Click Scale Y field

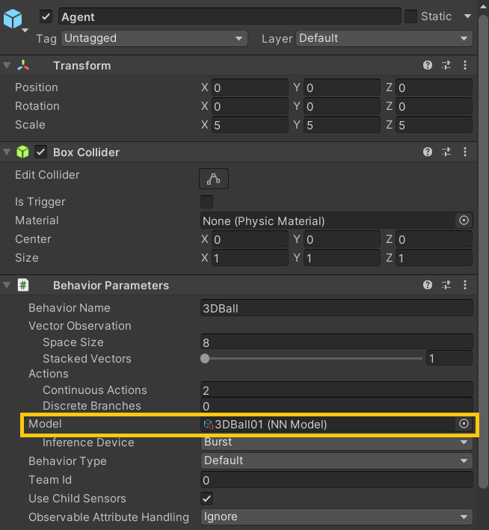click(x=342, y=125)
